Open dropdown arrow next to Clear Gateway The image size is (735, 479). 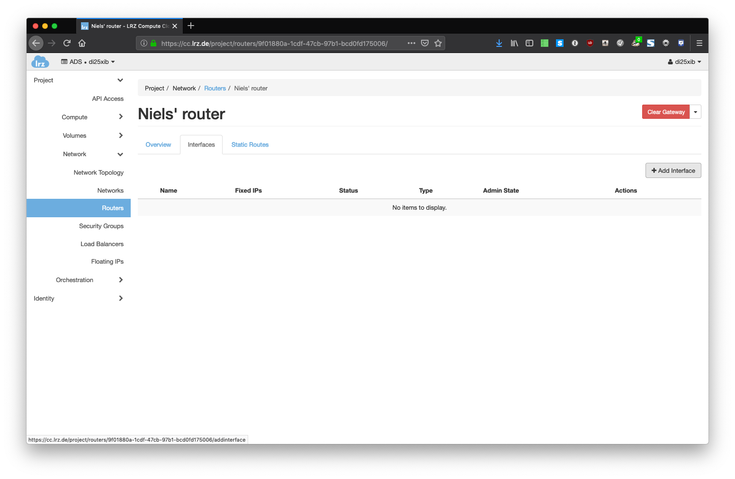click(695, 112)
